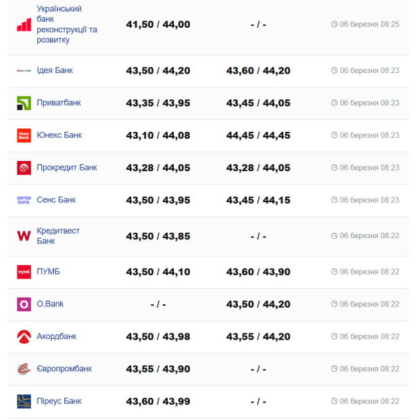419x420 pixels.
Task: Click the Akordbank red logo
Action: click(24, 337)
